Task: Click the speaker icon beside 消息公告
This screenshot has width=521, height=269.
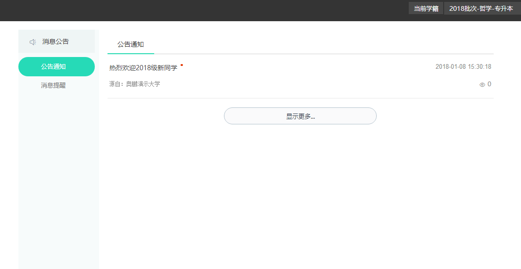Action: (33, 42)
